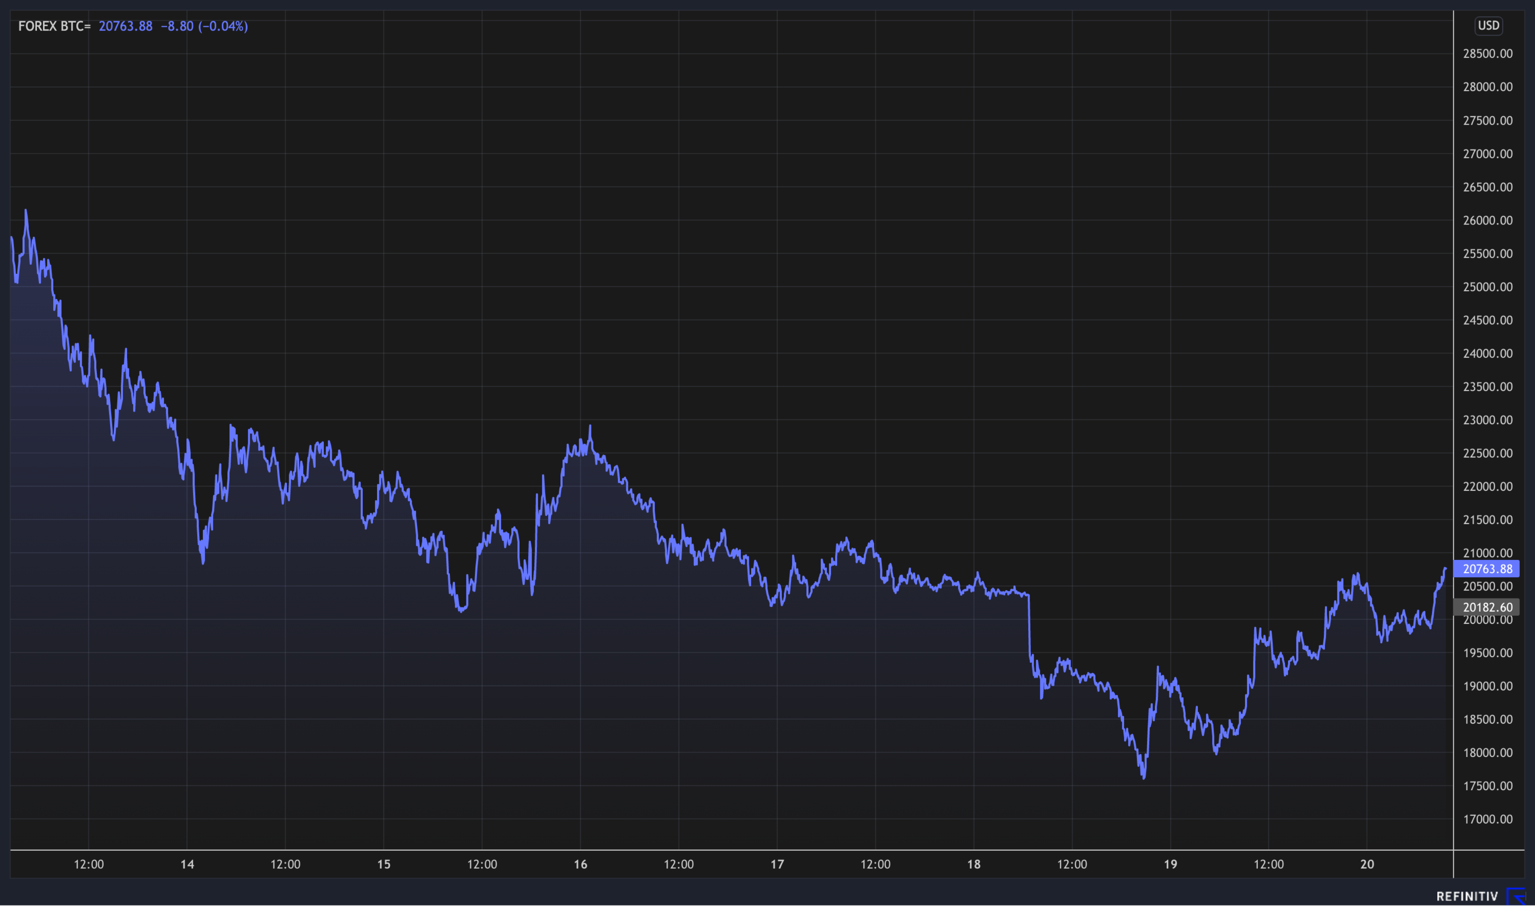Click the 17000.00 price axis label
The height and width of the screenshot is (906, 1535).
coord(1487,819)
